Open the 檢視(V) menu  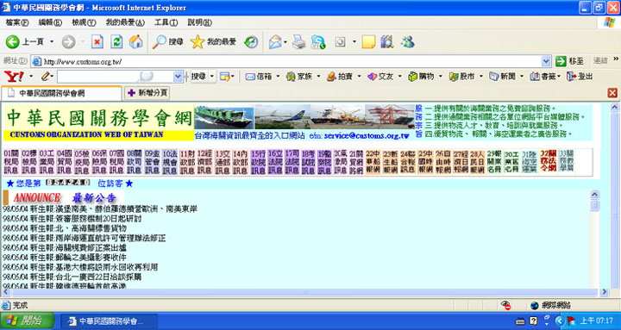tap(84, 22)
